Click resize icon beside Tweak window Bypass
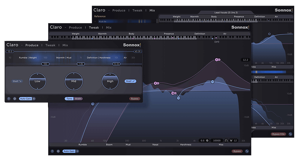The height and width of the screenshot is (162, 300). 247,151
